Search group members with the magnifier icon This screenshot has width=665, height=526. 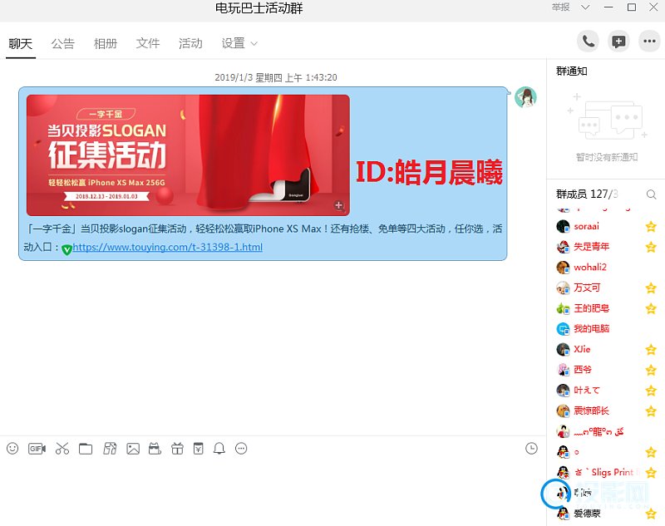click(651, 194)
